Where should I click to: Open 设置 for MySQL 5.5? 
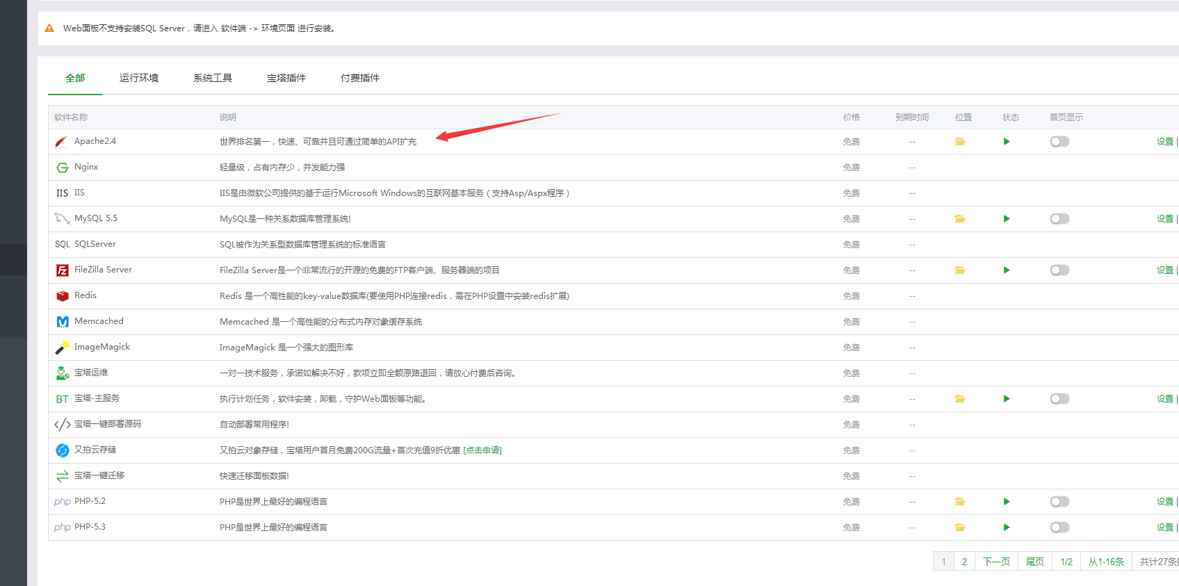1165,219
